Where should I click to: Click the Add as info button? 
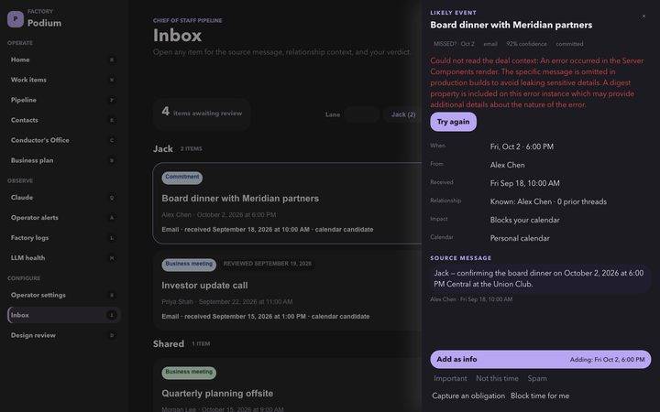(541, 360)
